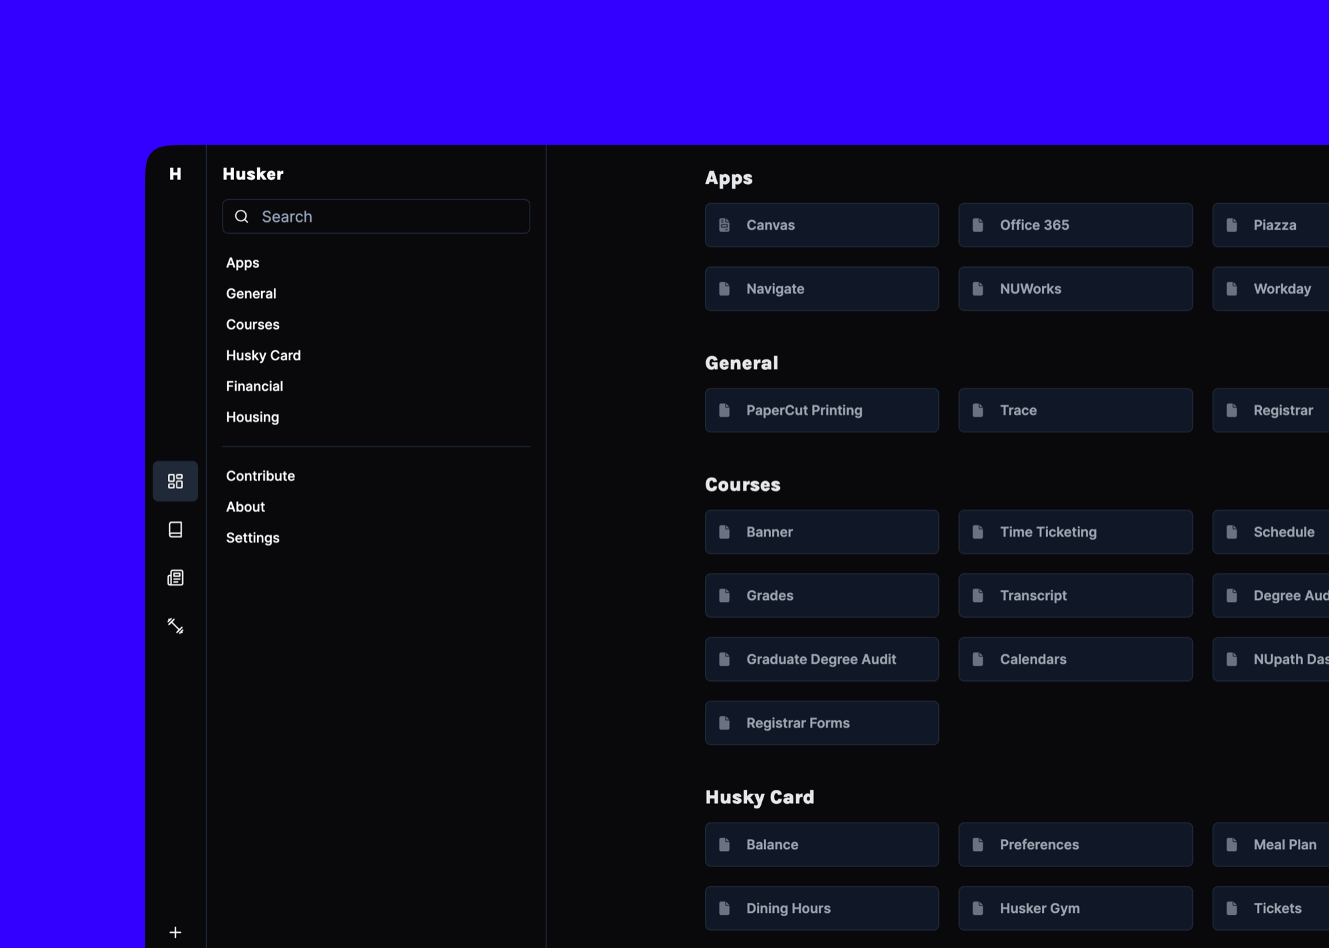Open Time Ticketing under Courses

pos(1074,532)
